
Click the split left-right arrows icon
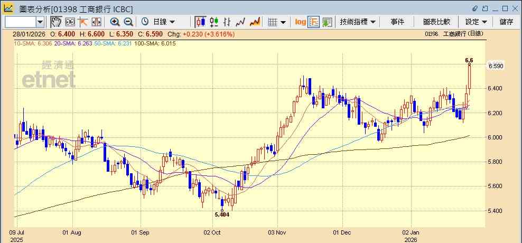(96, 22)
